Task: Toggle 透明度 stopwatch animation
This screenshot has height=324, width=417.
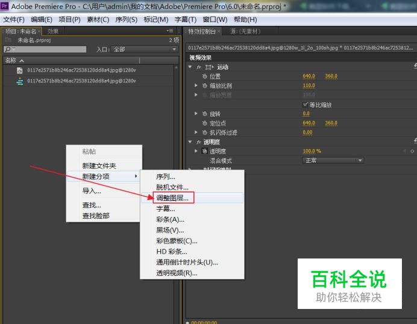Action: pyautogui.click(x=204, y=151)
